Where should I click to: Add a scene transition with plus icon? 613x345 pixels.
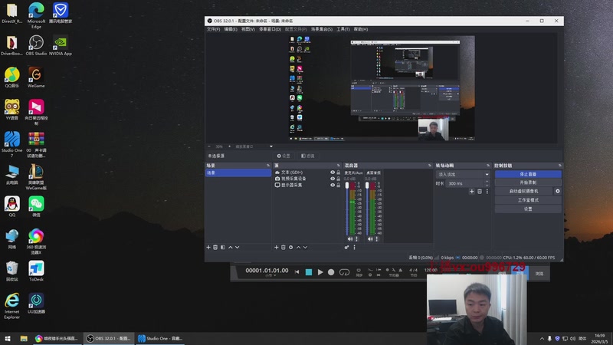(x=472, y=191)
